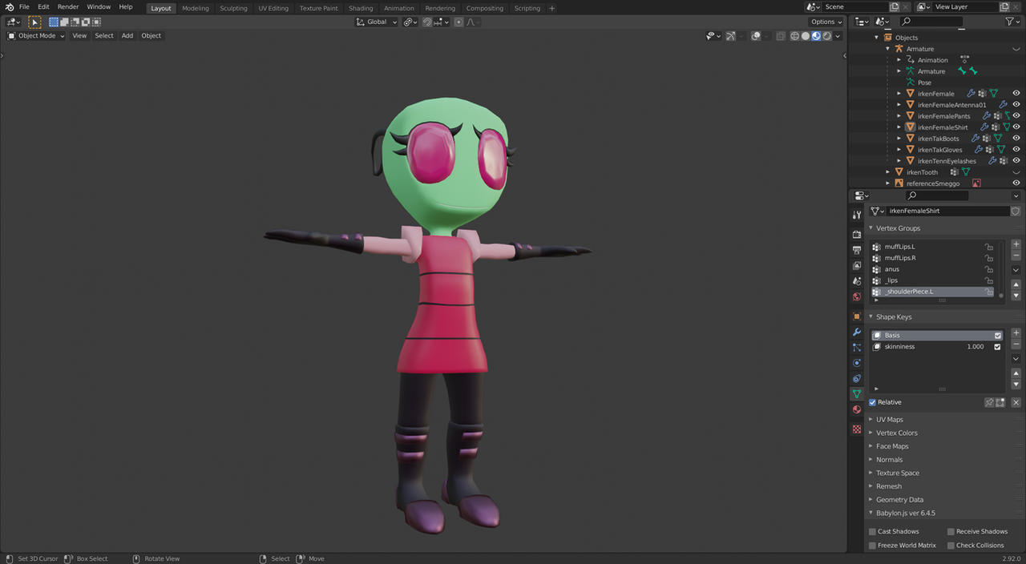This screenshot has height=564, width=1026.
Task: Open the World properties tab icon
Action: 857,296
